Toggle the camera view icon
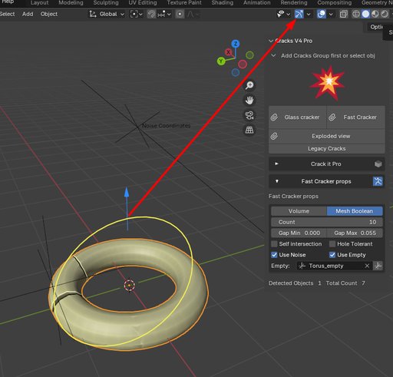393x377 pixels. (249, 115)
